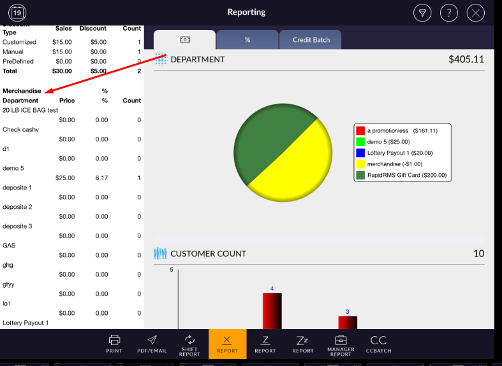
Task: Click the yellow merchandise legend swatch
Action: tap(360, 164)
